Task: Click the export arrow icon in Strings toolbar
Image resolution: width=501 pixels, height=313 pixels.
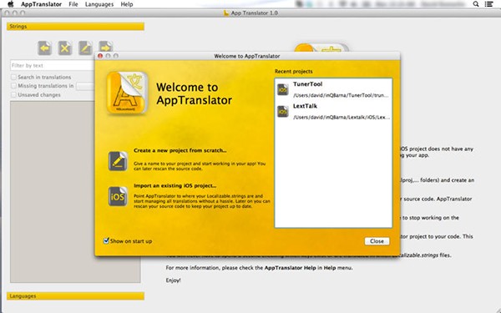Action: click(x=106, y=48)
